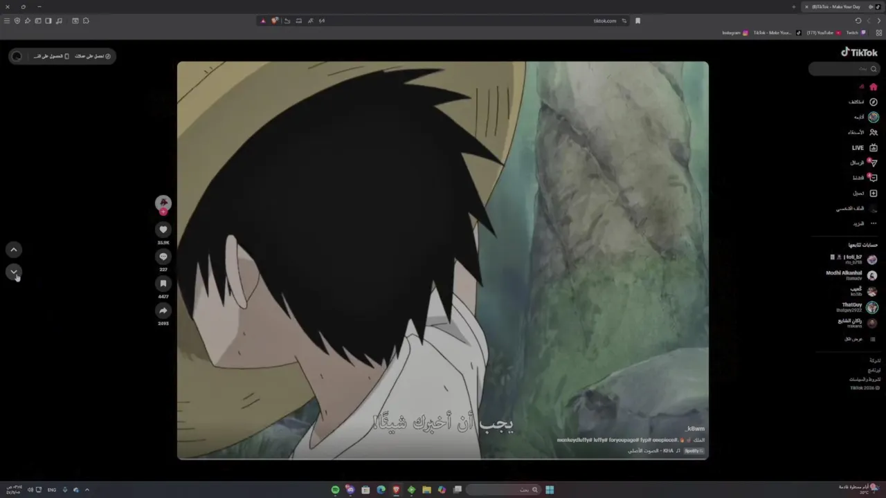Viewport: 886px width, 498px height.
Task: Open the YouTube bookmark
Action: (x=824, y=33)
